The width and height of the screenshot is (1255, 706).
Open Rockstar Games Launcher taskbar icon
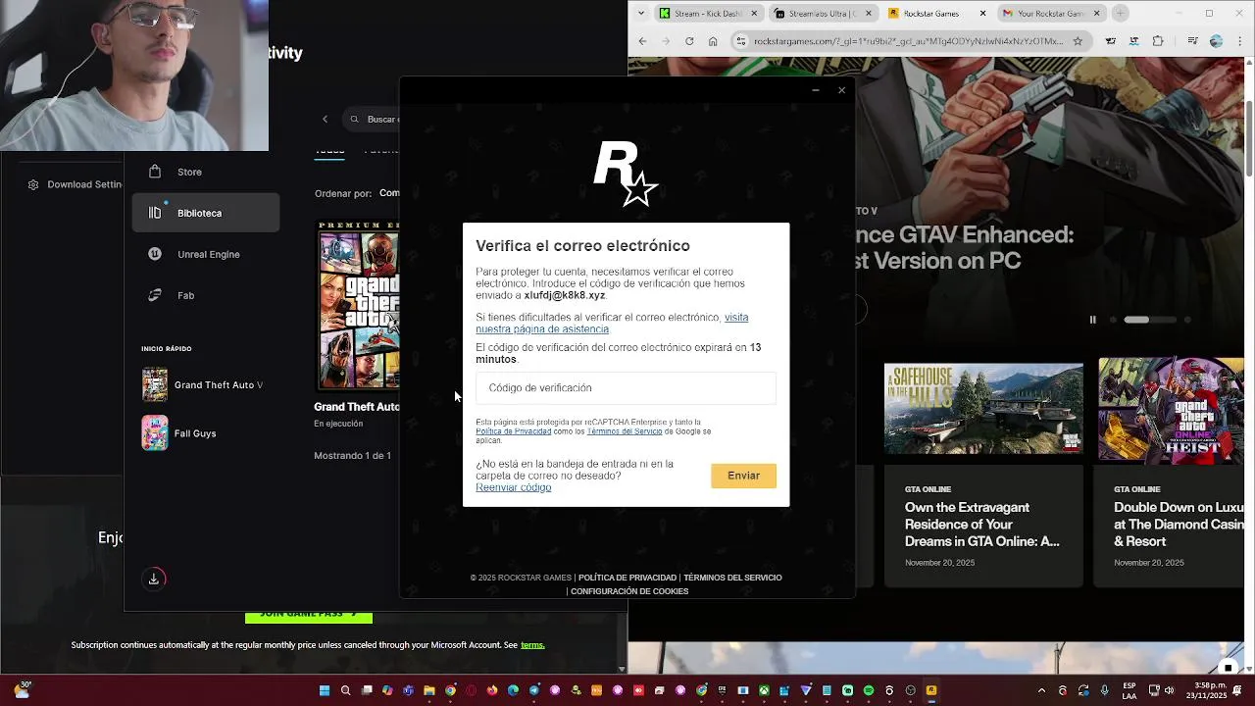pos(931,690)
